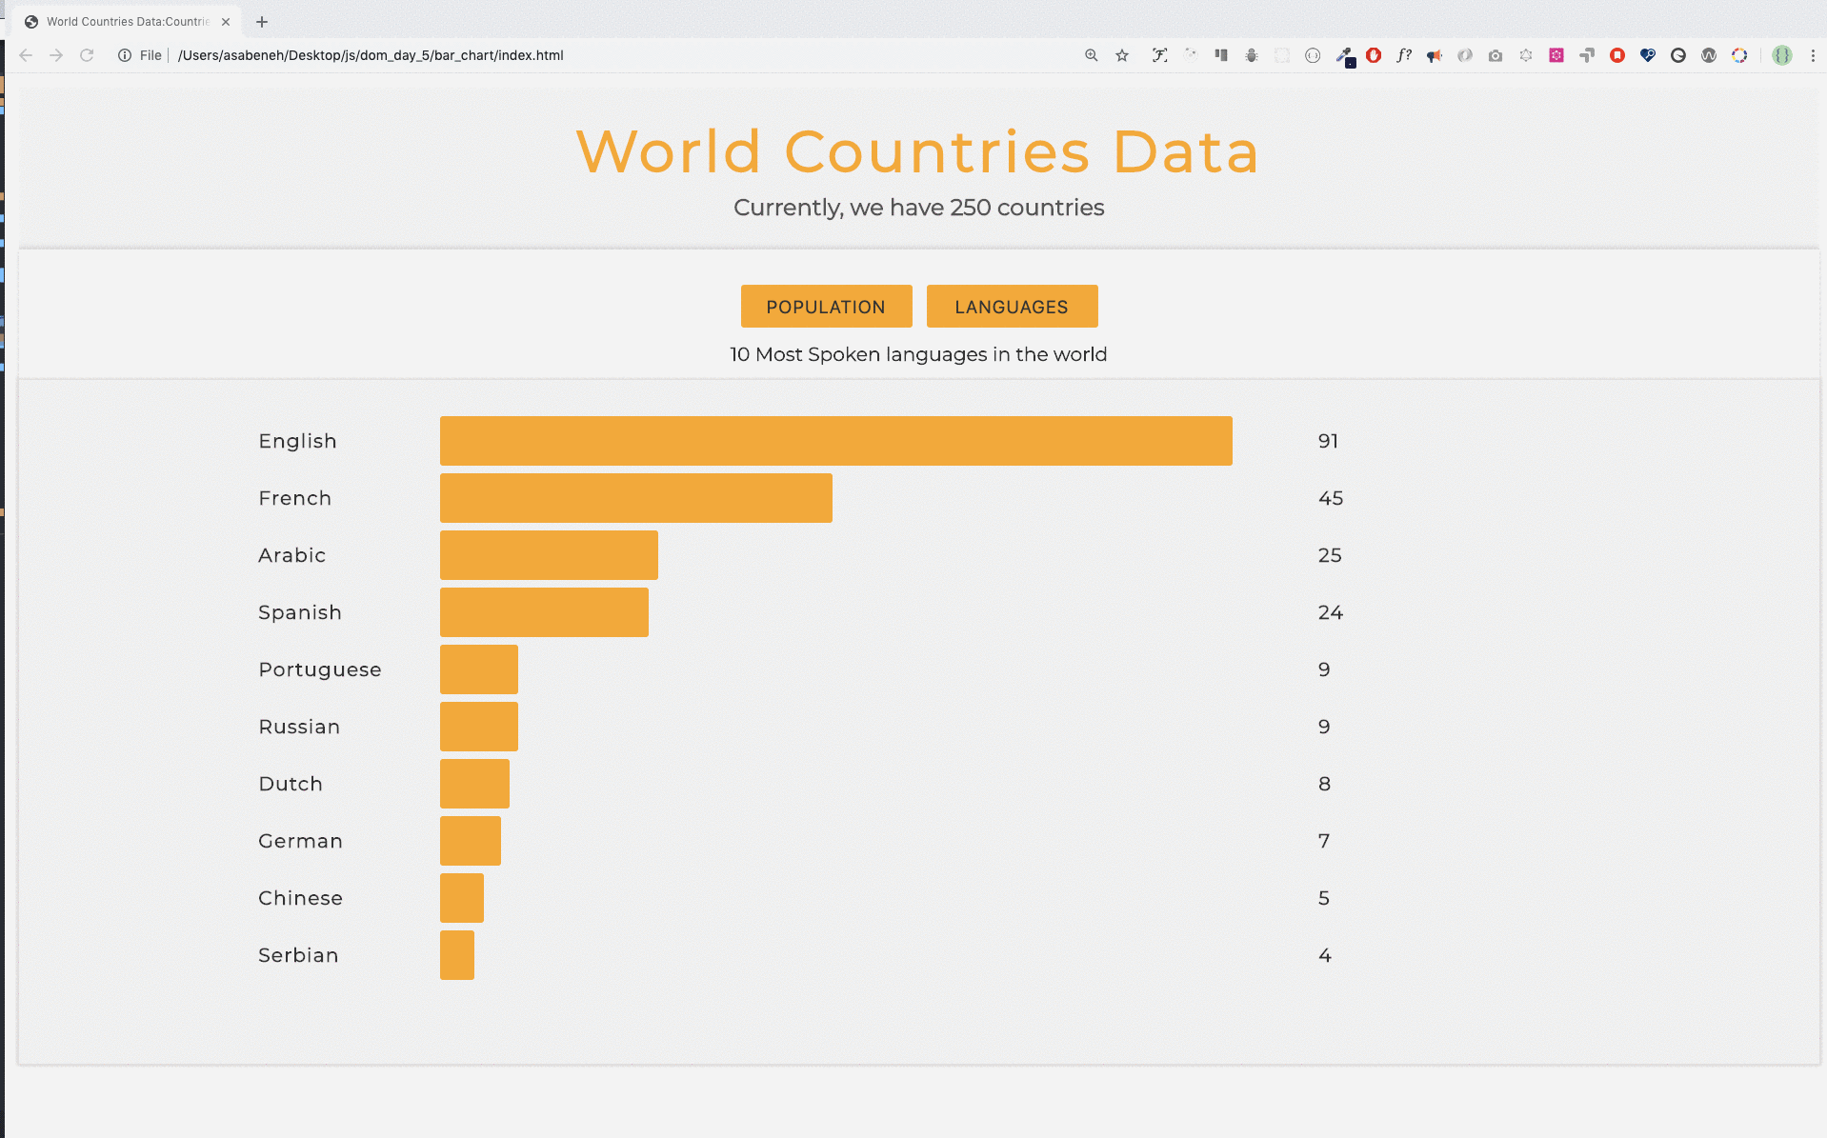Click the f? font identifier extension
This screenshot has height=1138, width=1827.
[x=1404, y=55]
